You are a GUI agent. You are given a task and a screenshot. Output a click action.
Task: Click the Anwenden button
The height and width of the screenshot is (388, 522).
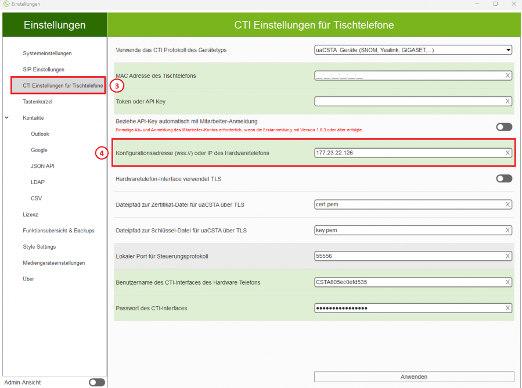click(413, 376)
